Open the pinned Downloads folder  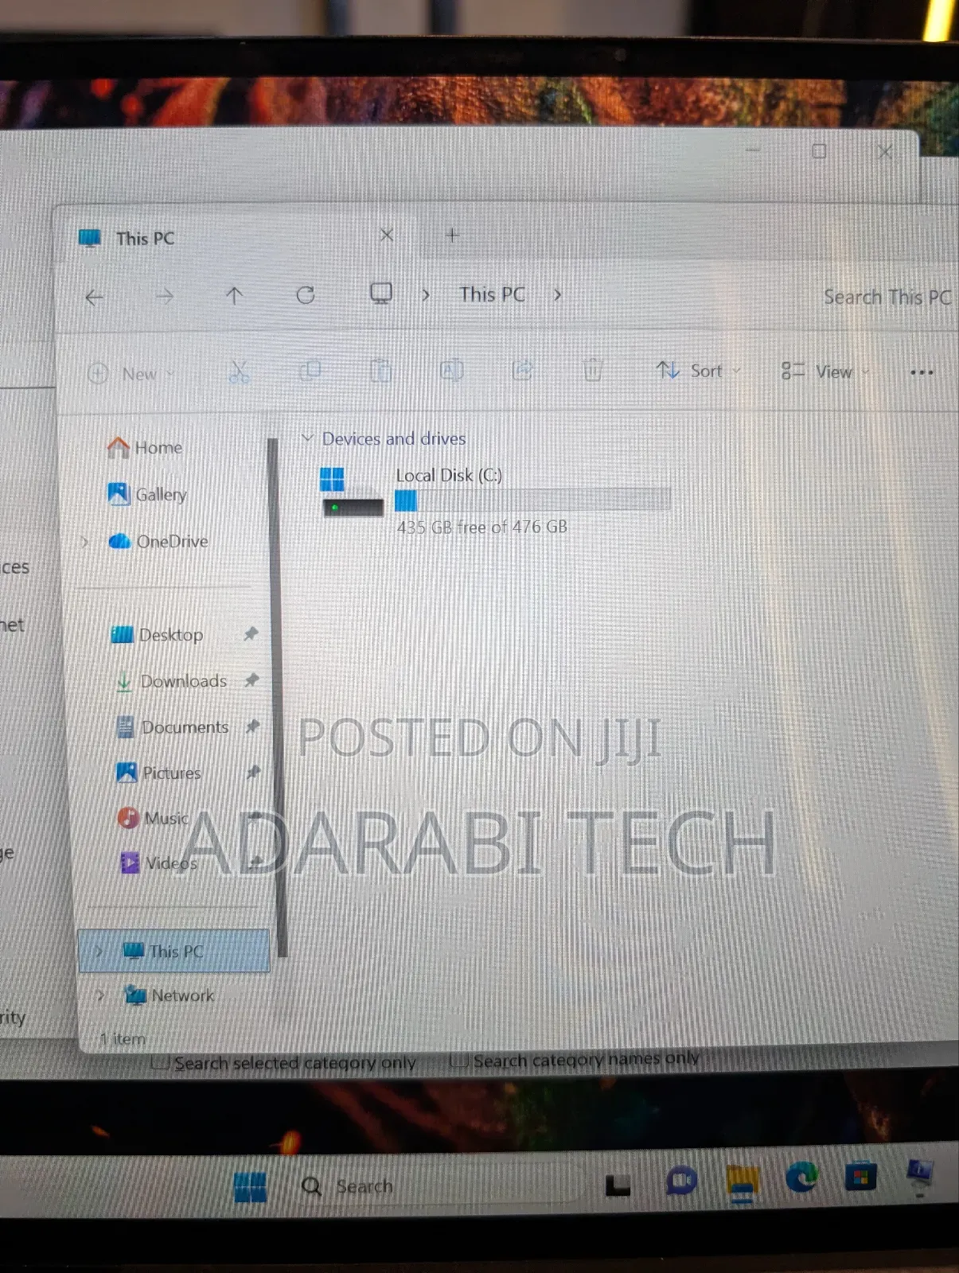[171, 681]
